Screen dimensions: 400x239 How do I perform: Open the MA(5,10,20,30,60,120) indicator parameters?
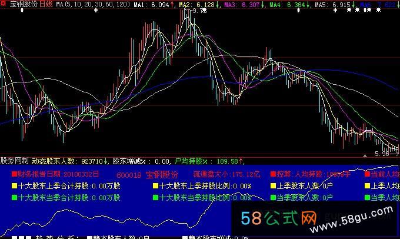(93, 4)
